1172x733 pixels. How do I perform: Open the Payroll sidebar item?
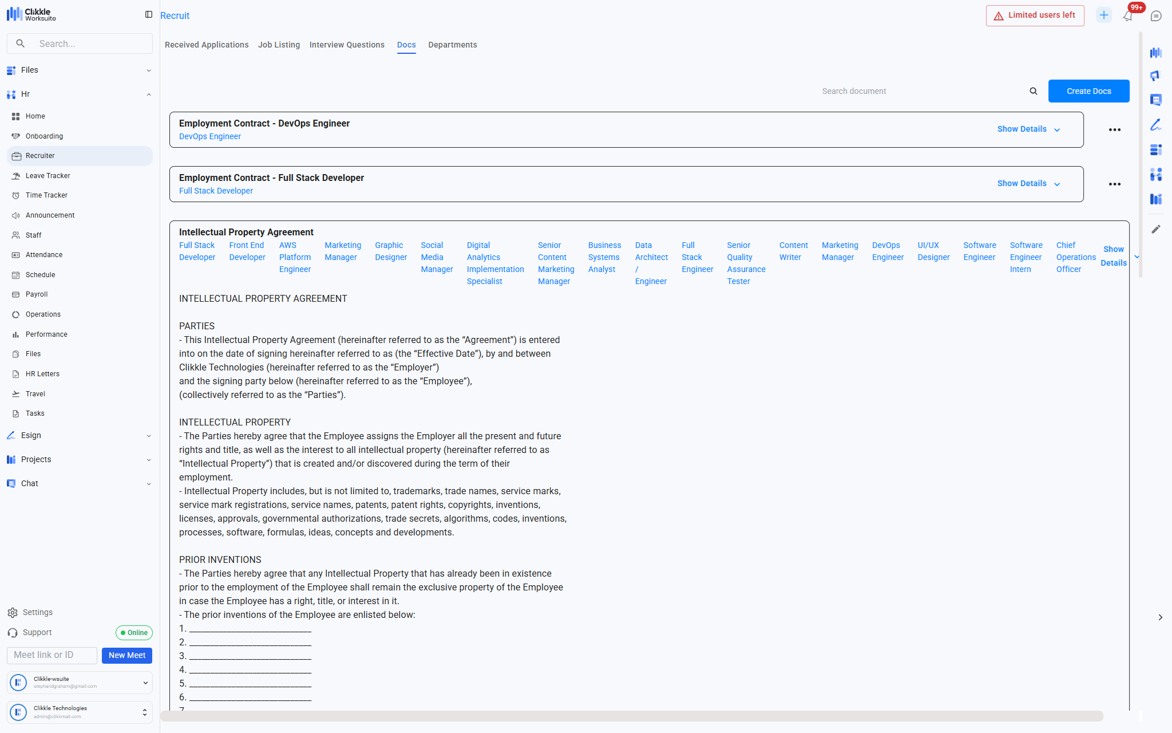click(x=37, y=294)
